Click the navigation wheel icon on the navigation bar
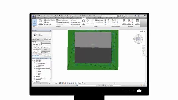The width and height of the screenshot is (178, 100). pyautogui.click(x=144, y=48)
